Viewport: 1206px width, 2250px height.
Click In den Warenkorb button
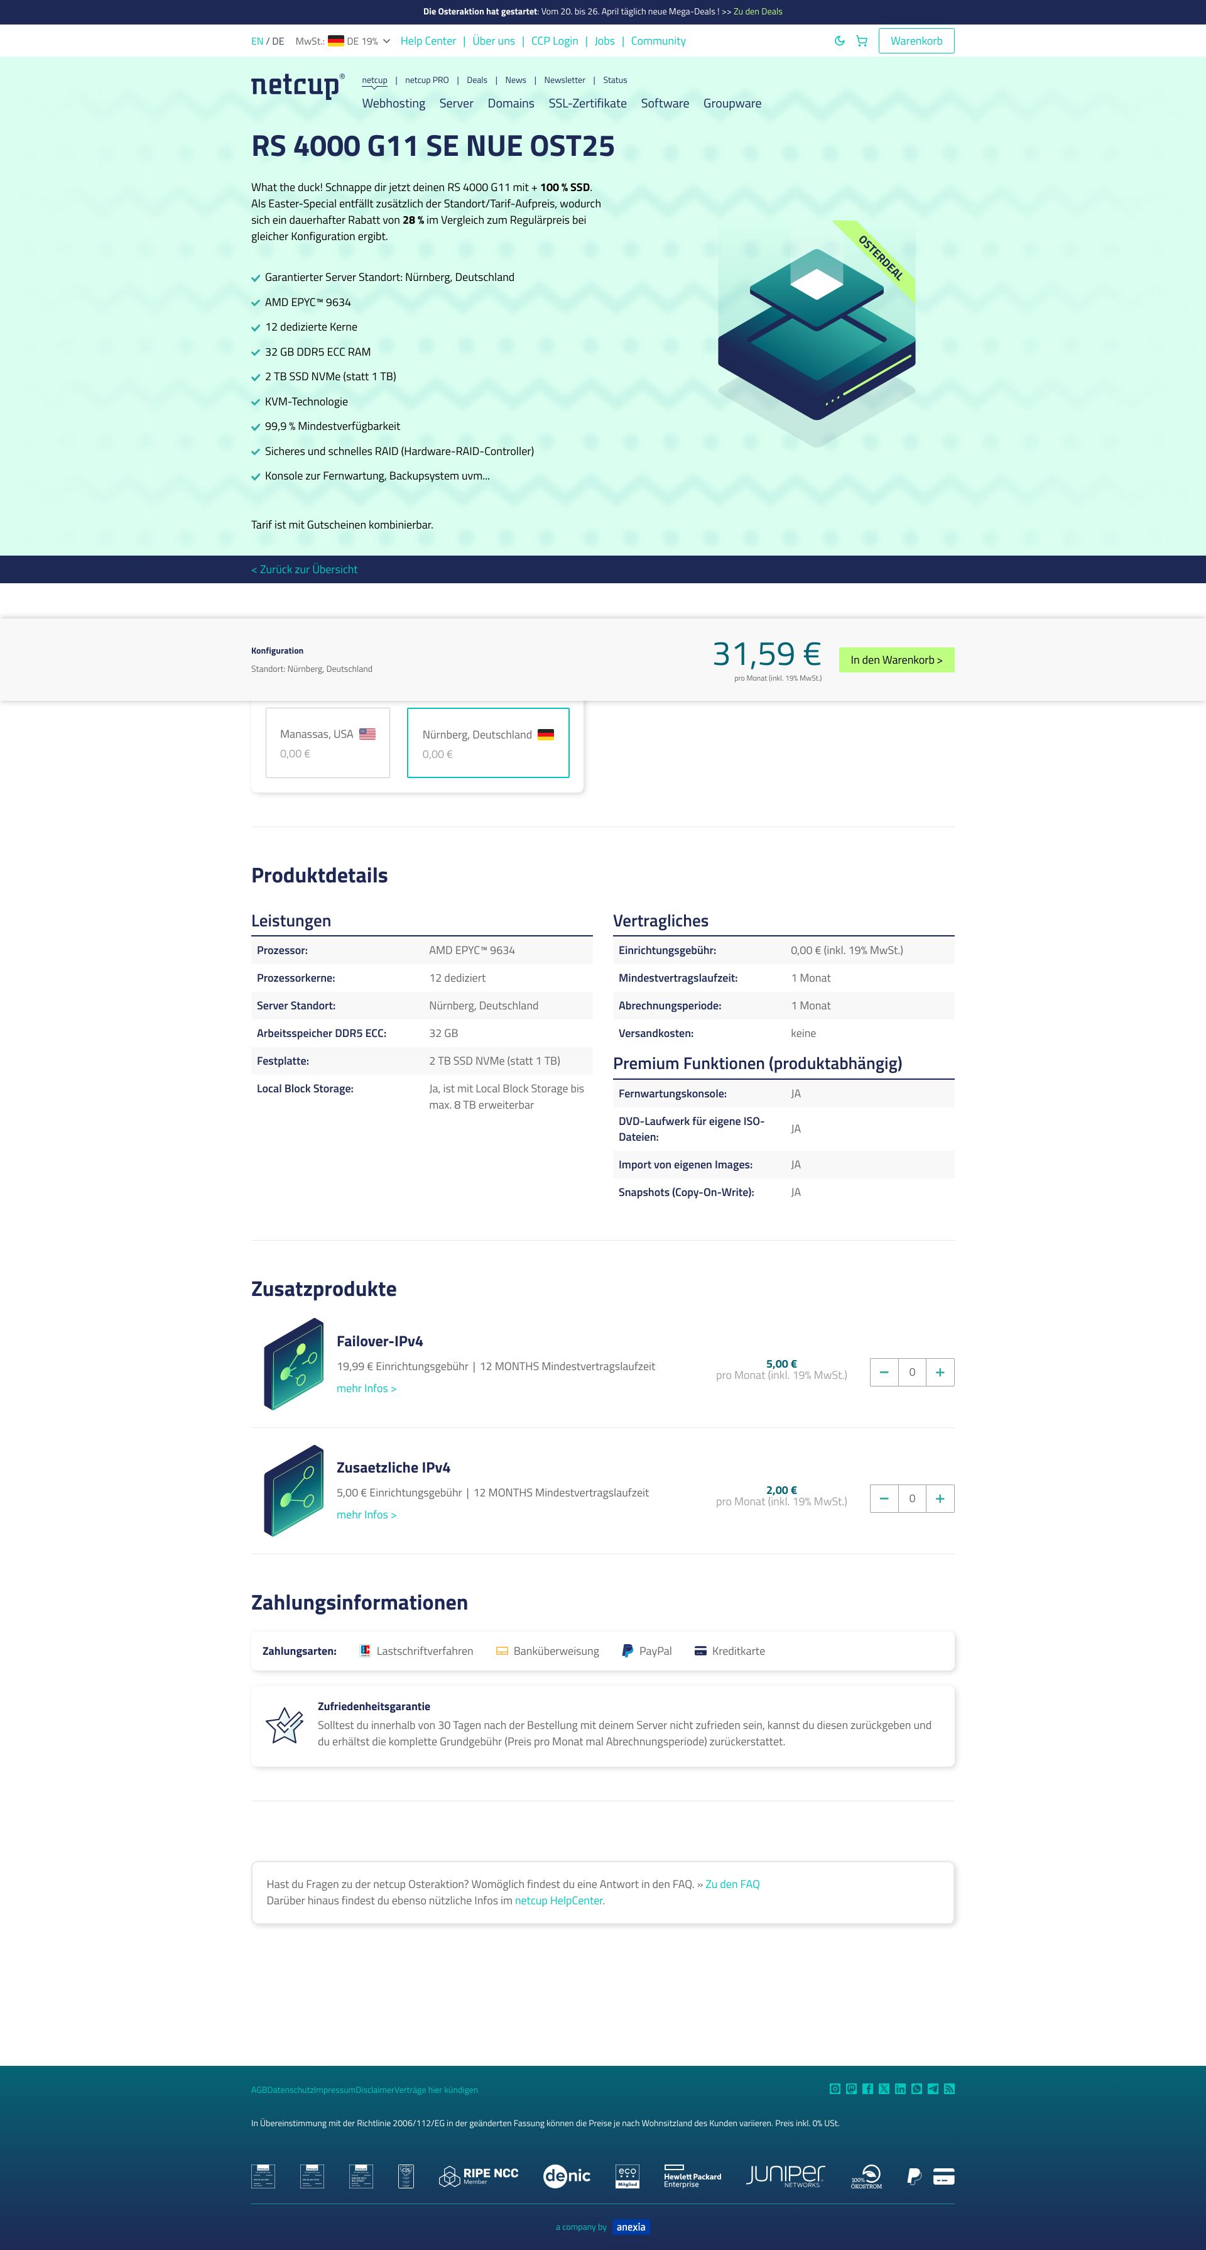(896, 659)
